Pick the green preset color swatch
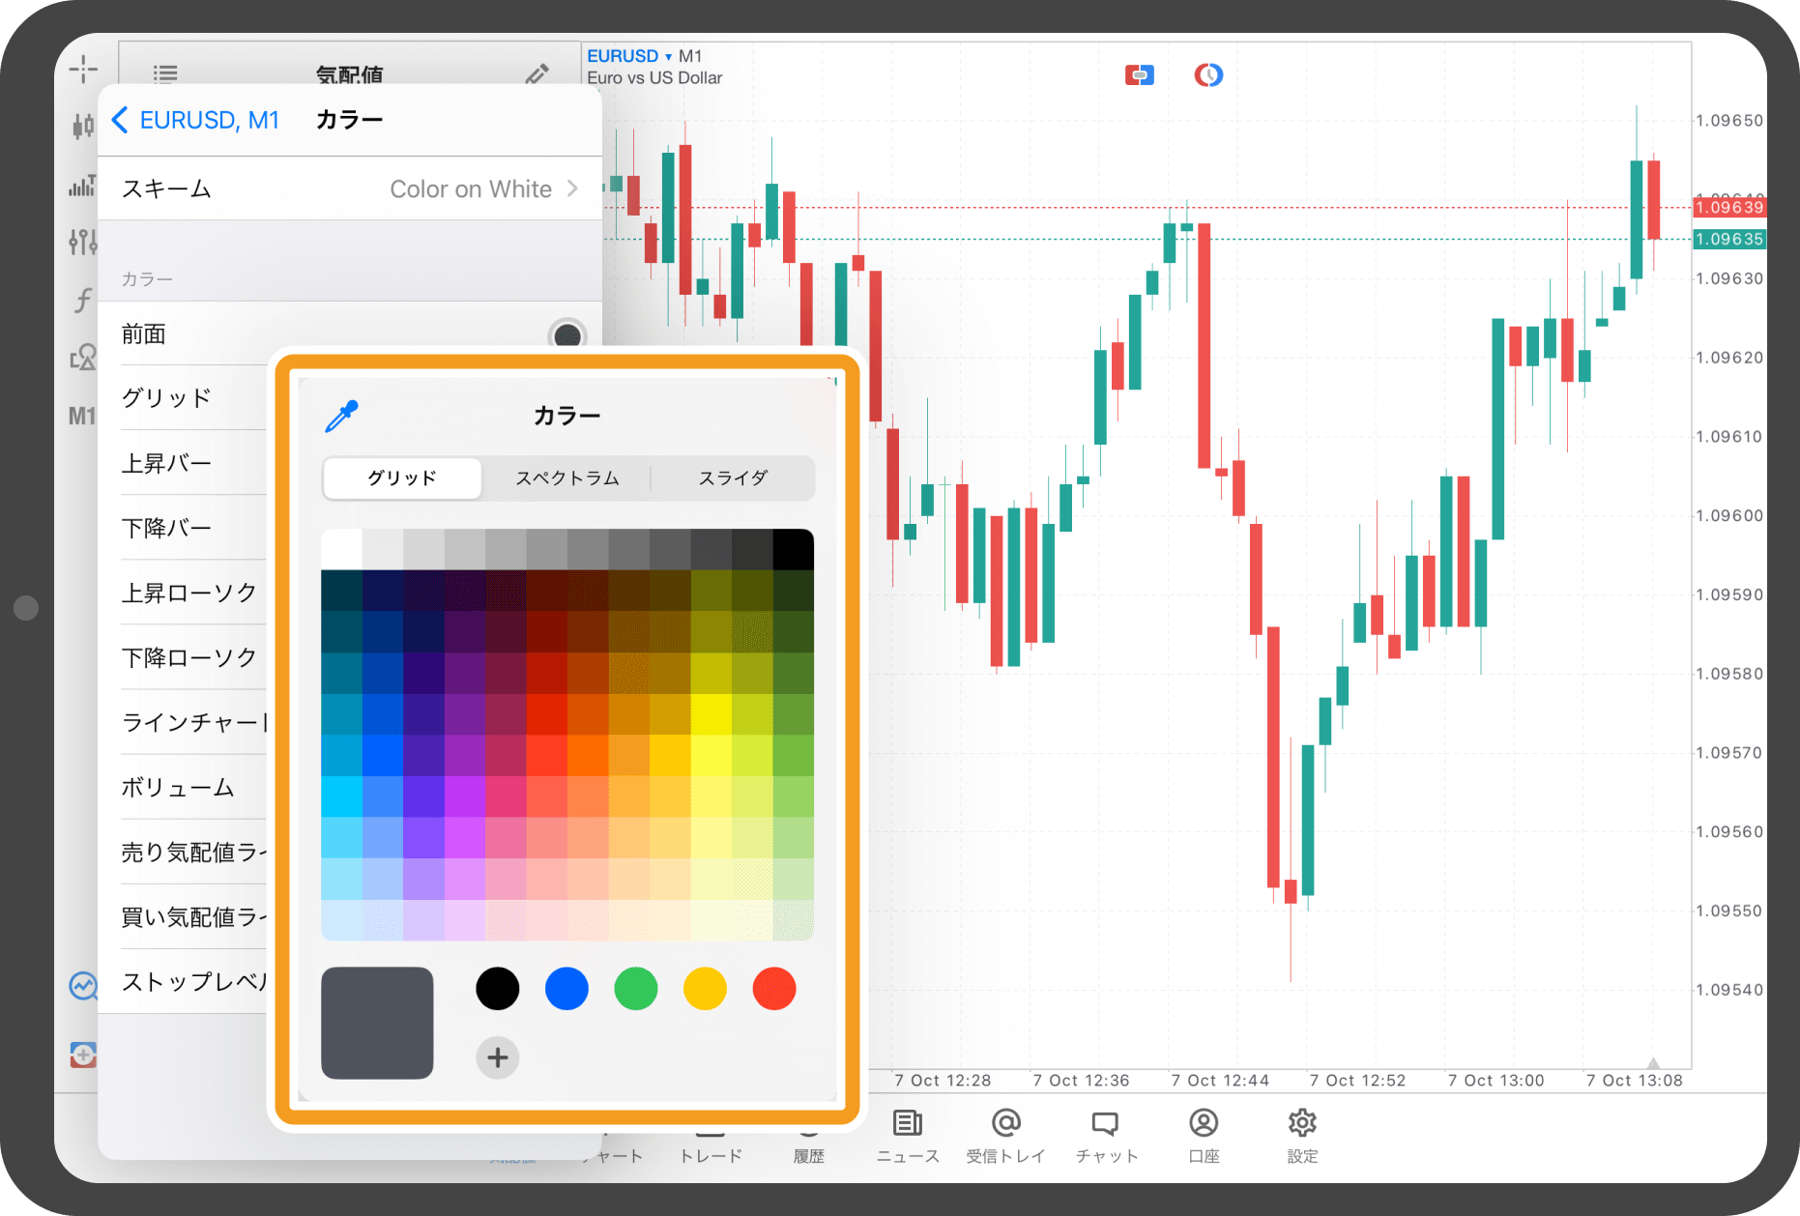This screenshot has width=1800, height=1216. coord(636,989)
